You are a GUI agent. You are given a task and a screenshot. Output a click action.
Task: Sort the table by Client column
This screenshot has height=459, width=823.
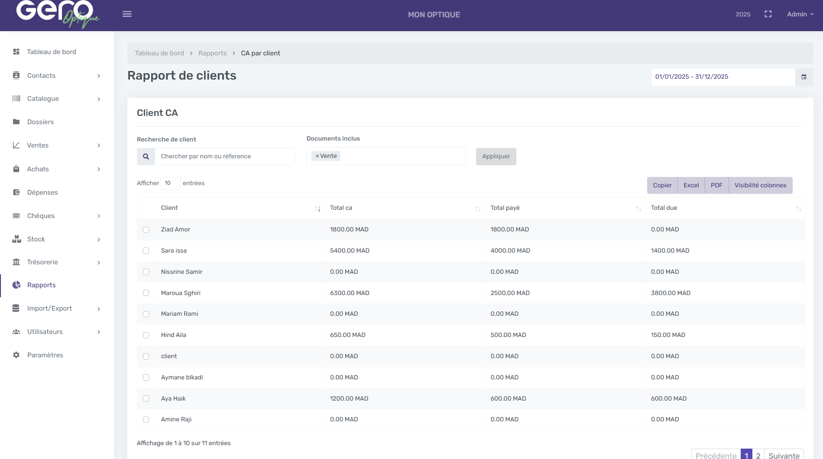click(x=318, y=209)
